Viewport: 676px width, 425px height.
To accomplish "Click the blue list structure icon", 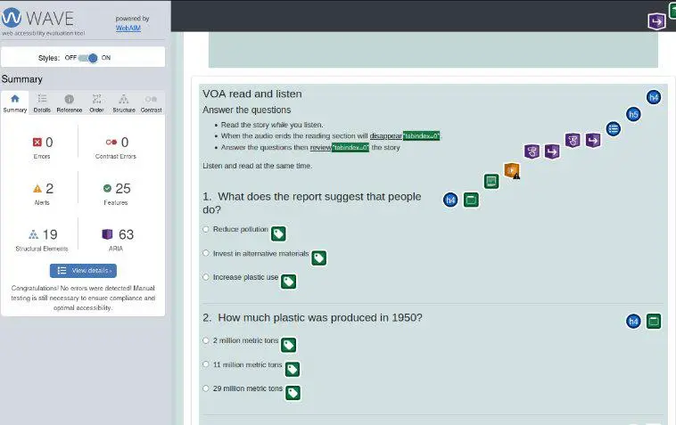I will coord(614,127).
